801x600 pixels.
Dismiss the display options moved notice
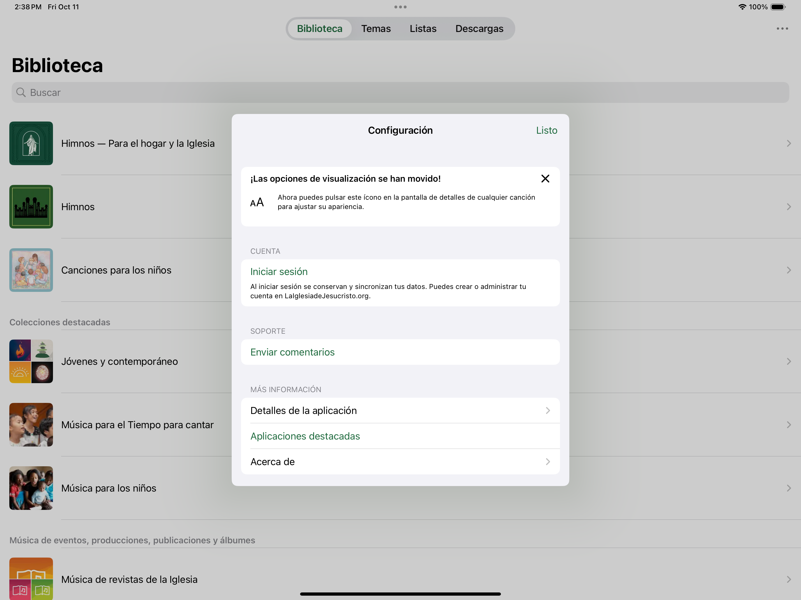point(545,179)
